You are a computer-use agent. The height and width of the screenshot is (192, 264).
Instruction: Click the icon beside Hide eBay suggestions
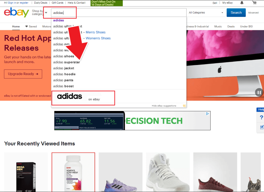tap(184, 106)
